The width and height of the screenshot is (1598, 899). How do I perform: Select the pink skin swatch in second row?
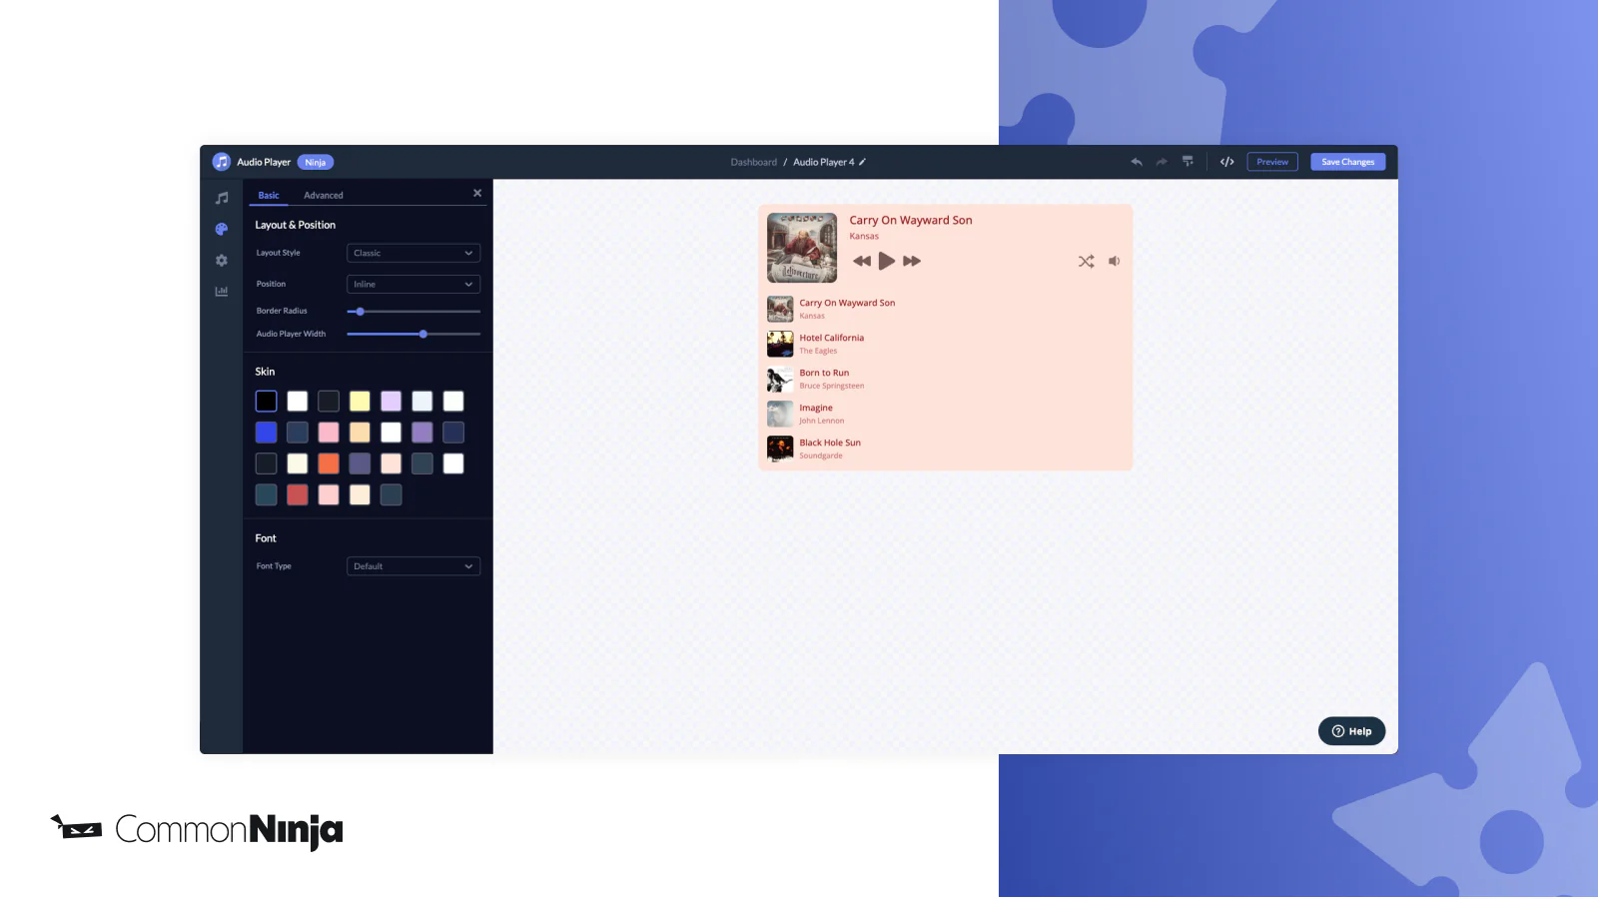point(329,433)
